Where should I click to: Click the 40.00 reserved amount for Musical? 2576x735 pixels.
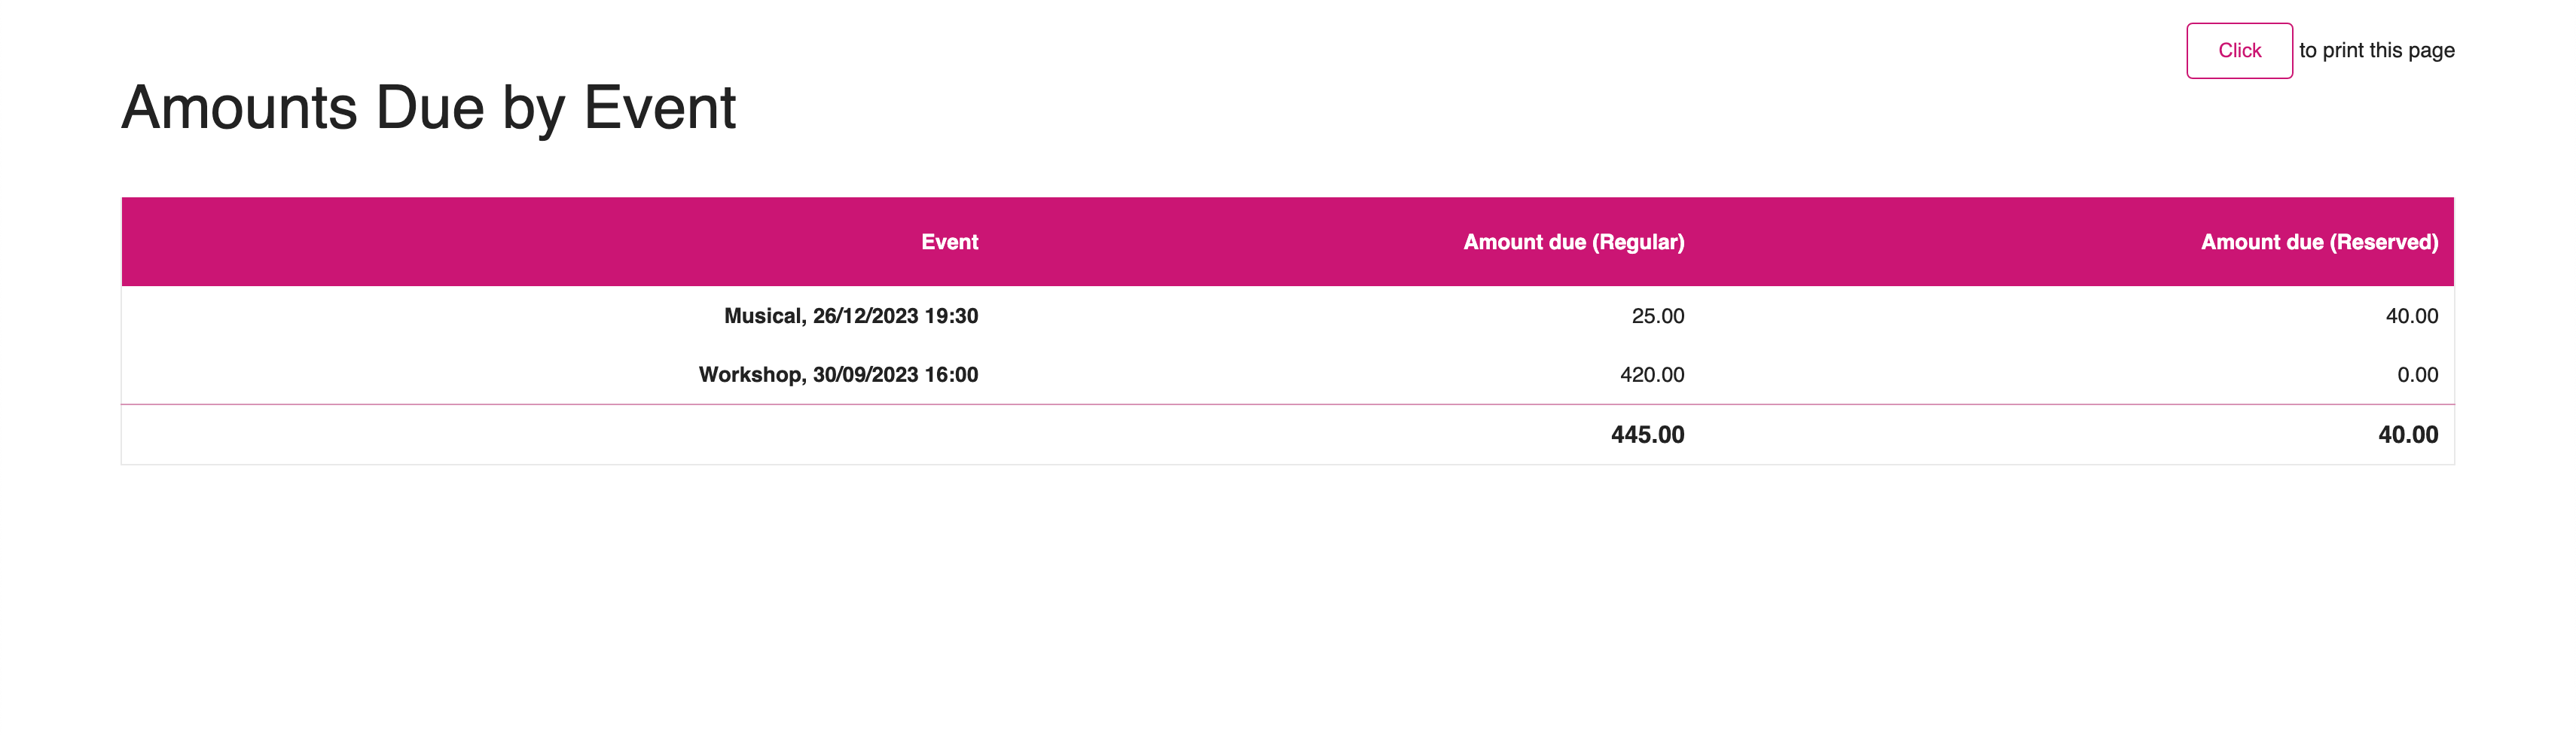click(2411, 316)
